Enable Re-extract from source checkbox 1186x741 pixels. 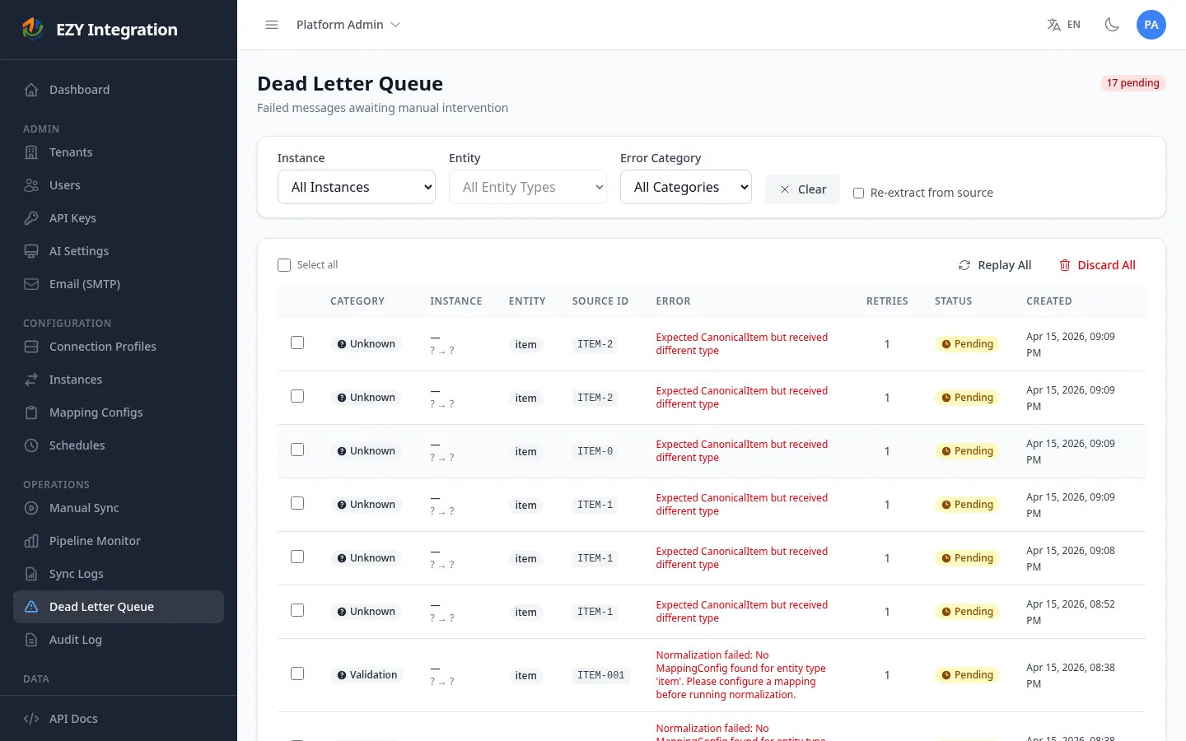point(858,193)
